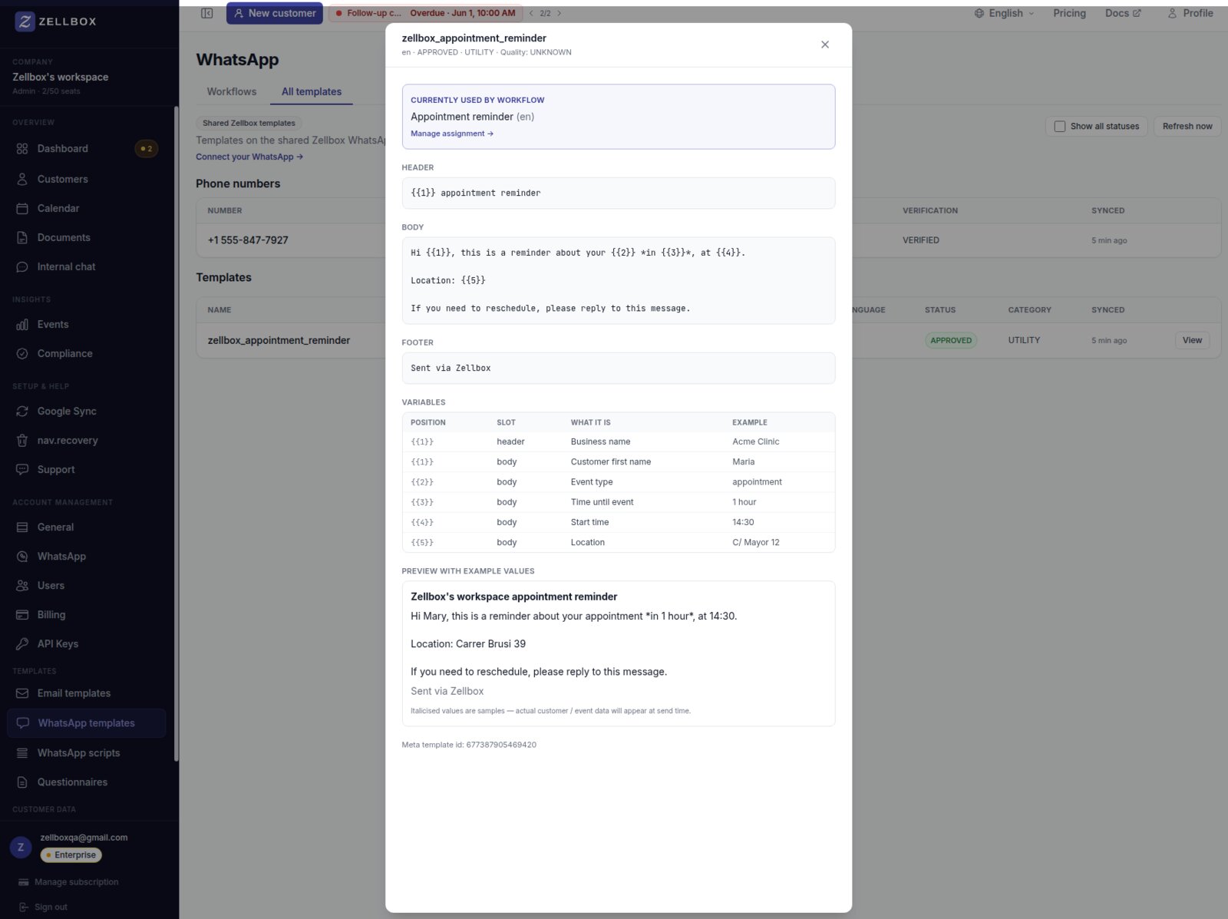The image size is (1228, 919).
Task: Open nav.recovery trash item
Action: (x=68, y=440)
